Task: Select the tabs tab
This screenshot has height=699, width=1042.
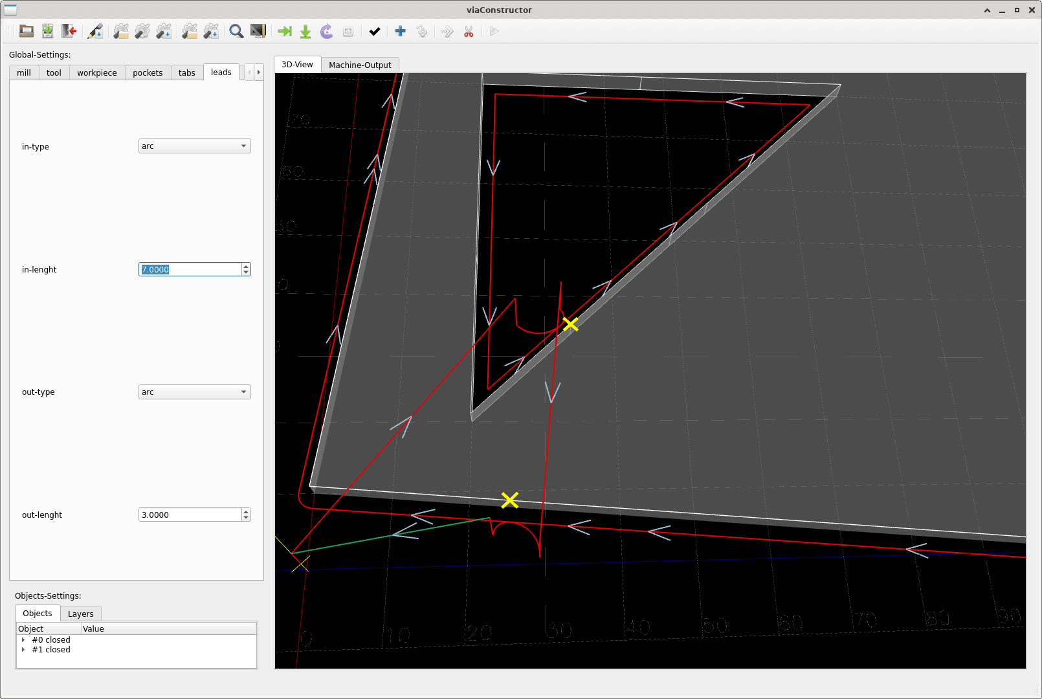Action: (x=187, y=72)
